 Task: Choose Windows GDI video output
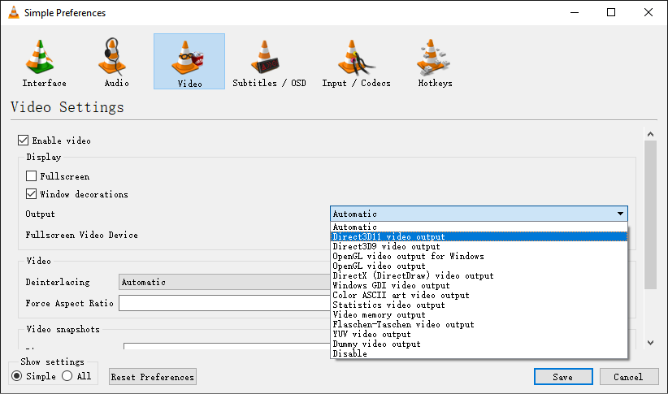click(479, 285)
